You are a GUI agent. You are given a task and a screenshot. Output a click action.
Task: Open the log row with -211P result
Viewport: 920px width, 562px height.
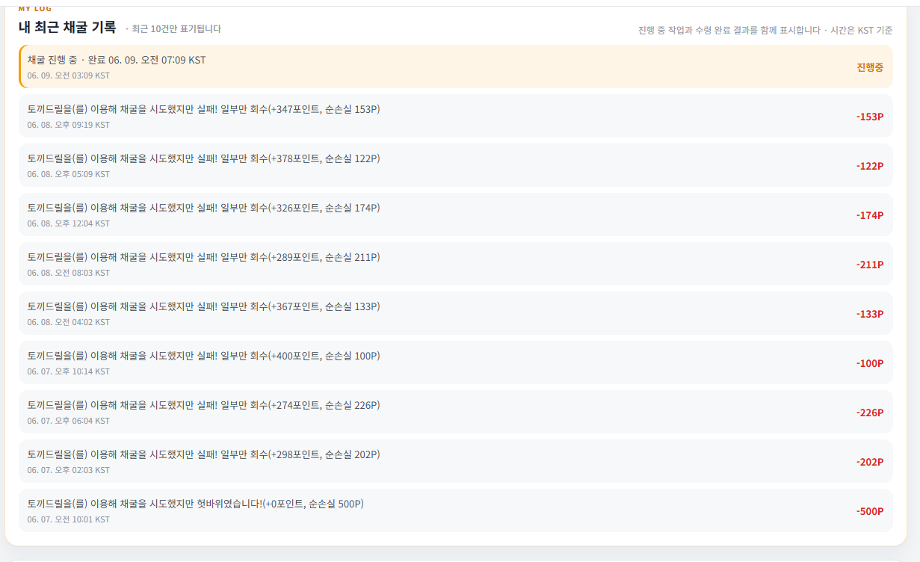[x=456, y=264]
